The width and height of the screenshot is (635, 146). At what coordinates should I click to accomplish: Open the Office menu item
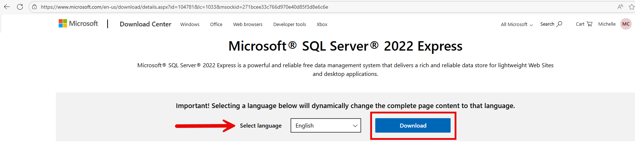(216, 24)
